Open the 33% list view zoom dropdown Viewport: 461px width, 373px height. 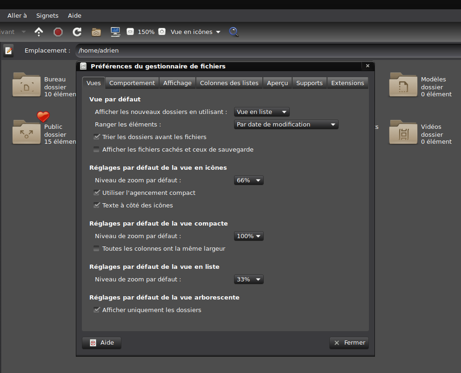(x=249, y=280)
